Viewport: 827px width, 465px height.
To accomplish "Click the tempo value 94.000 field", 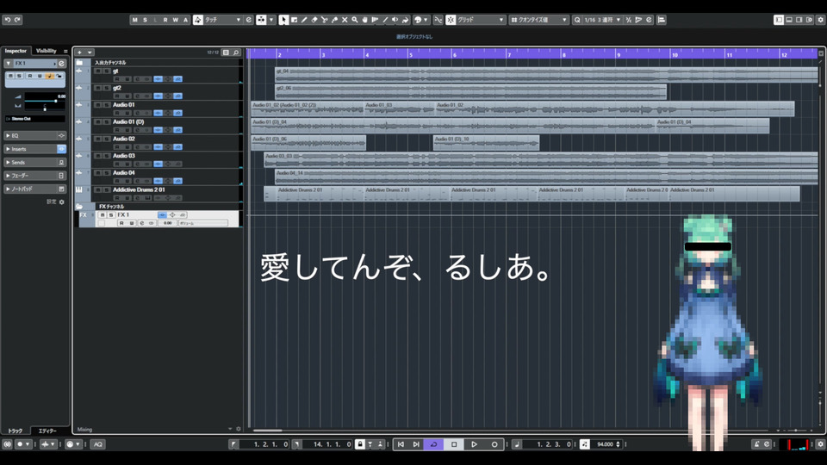I will click(605, 444).
